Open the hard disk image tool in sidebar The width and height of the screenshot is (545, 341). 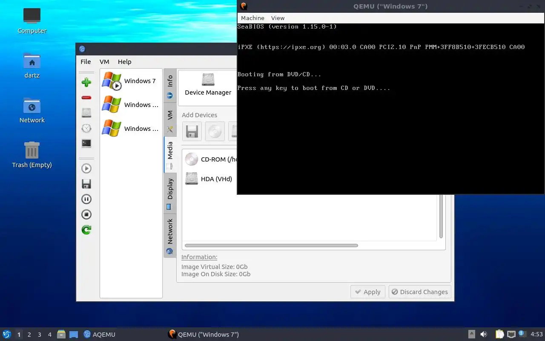86,113
